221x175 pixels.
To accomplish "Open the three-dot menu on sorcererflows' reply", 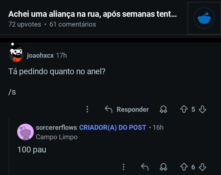I will 123,167.
